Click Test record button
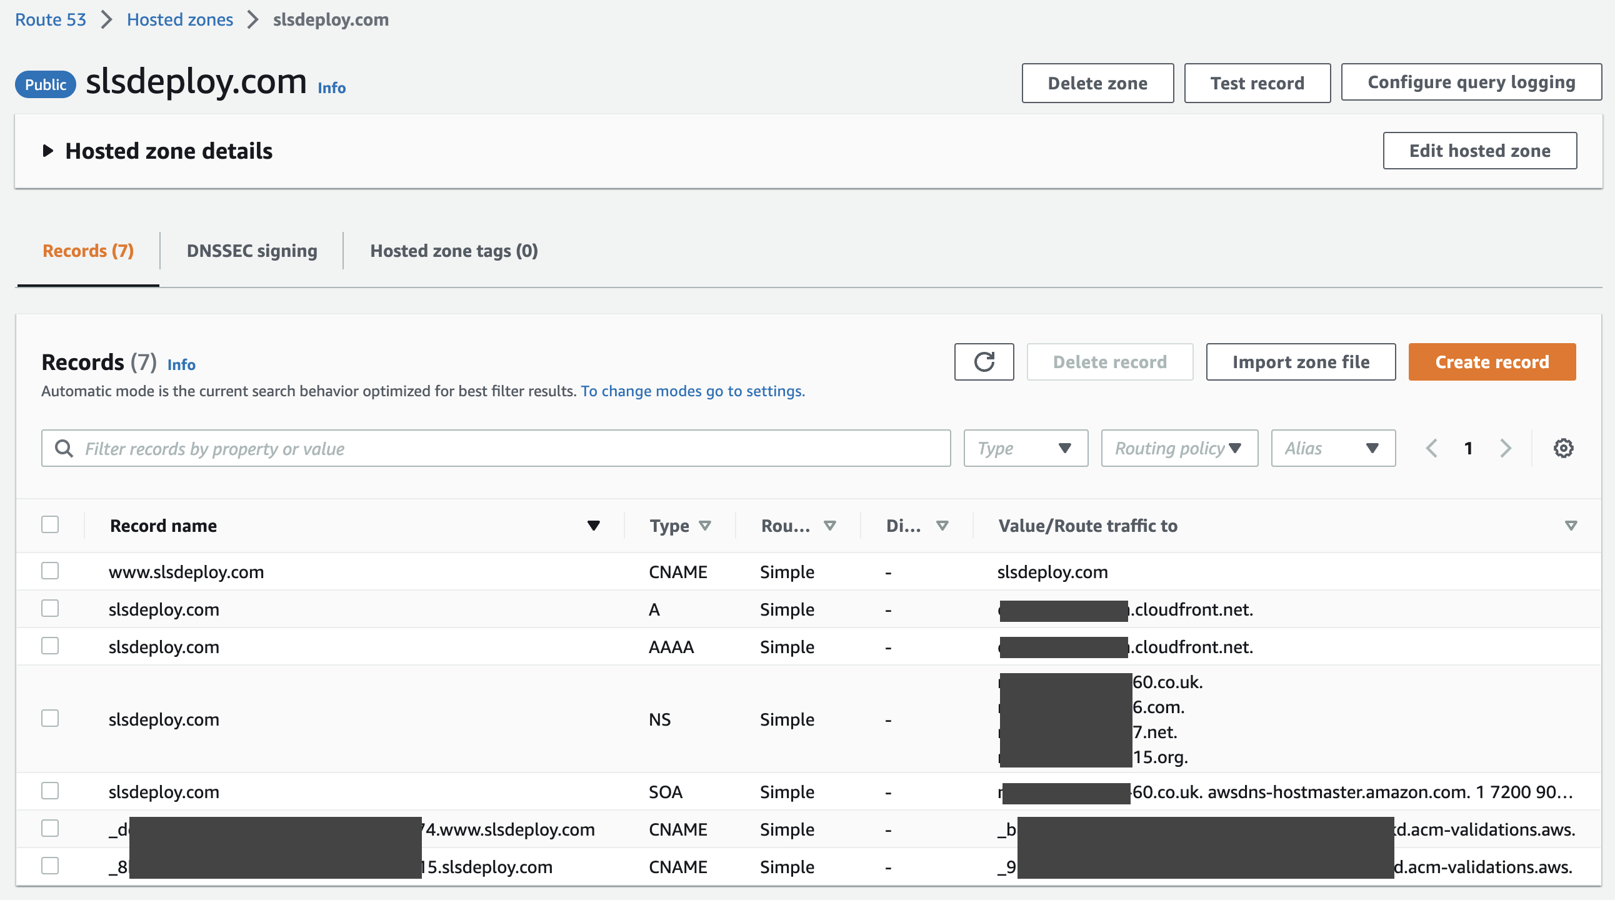Screen dimensions: 1615x900 [x=1257, y=82]
